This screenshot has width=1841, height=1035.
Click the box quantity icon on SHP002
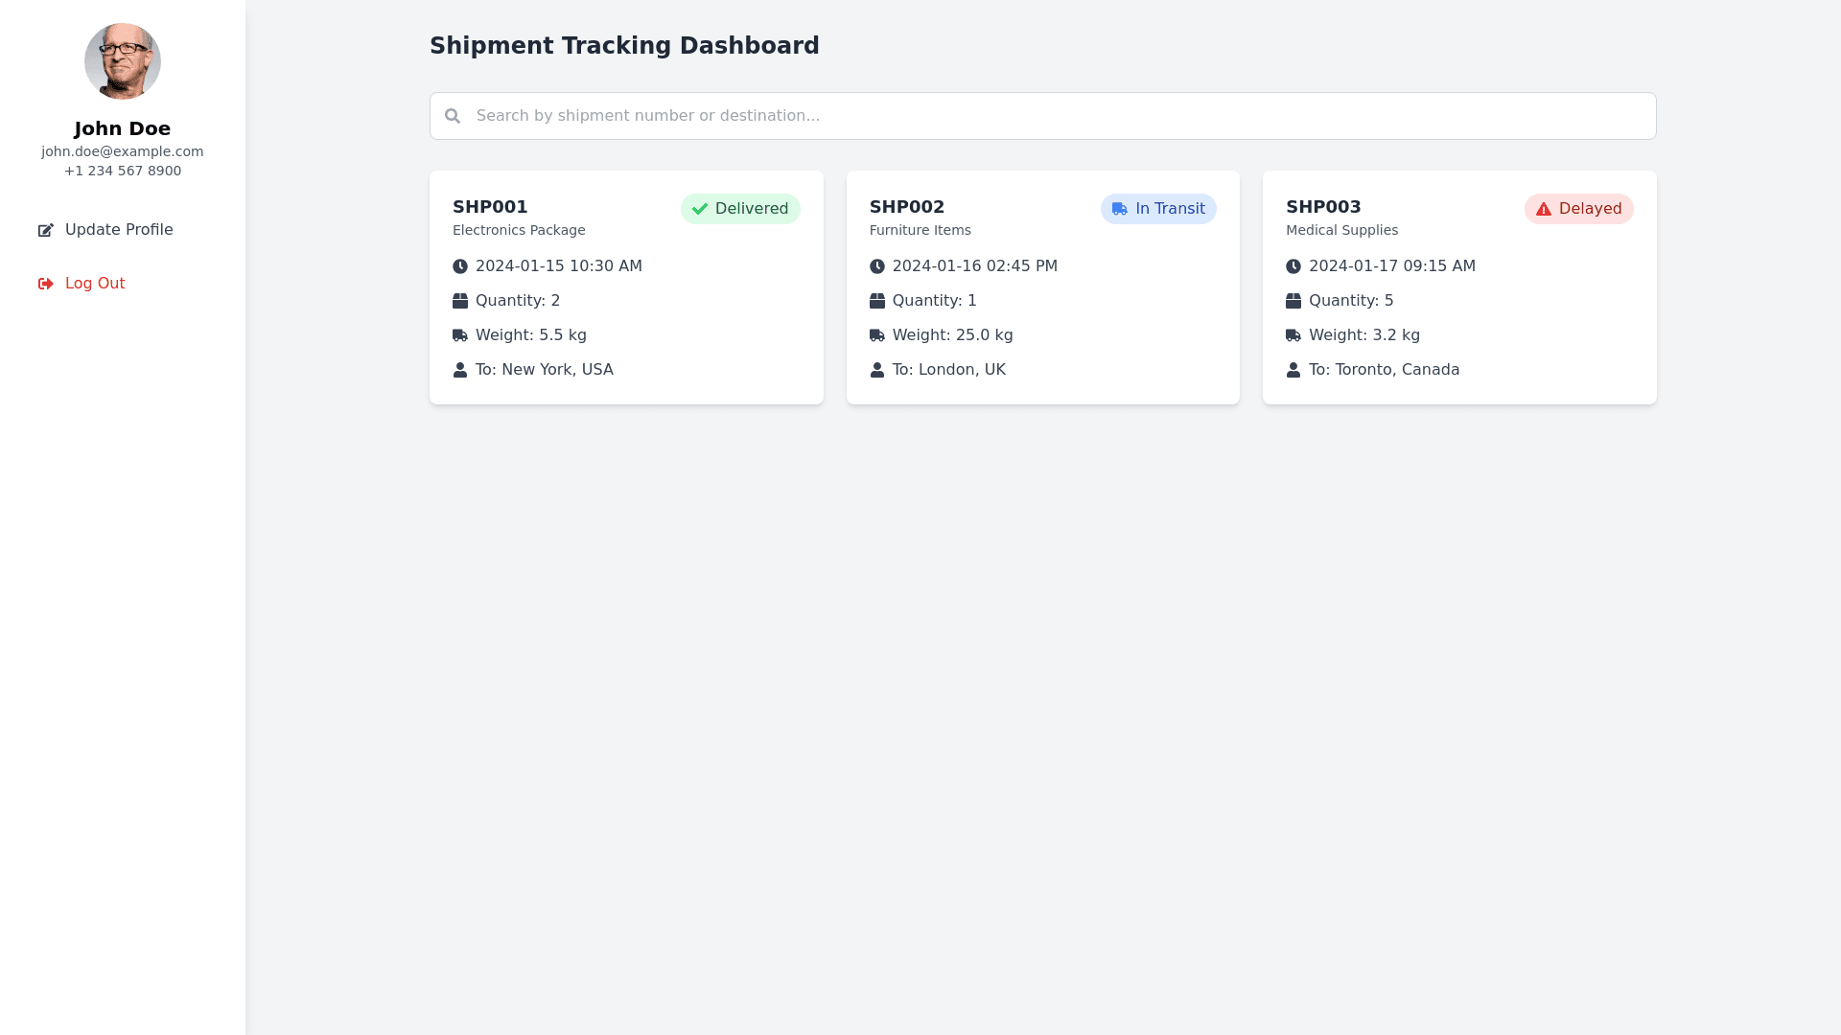coord(876,301)
